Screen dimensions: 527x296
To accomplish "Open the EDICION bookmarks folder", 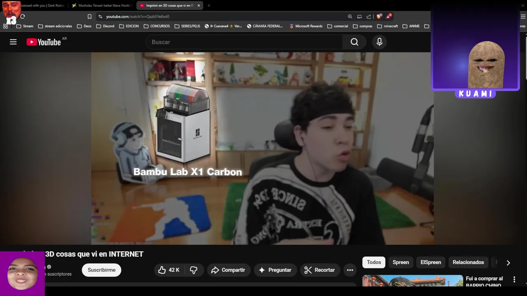I will tap(129, 26).
